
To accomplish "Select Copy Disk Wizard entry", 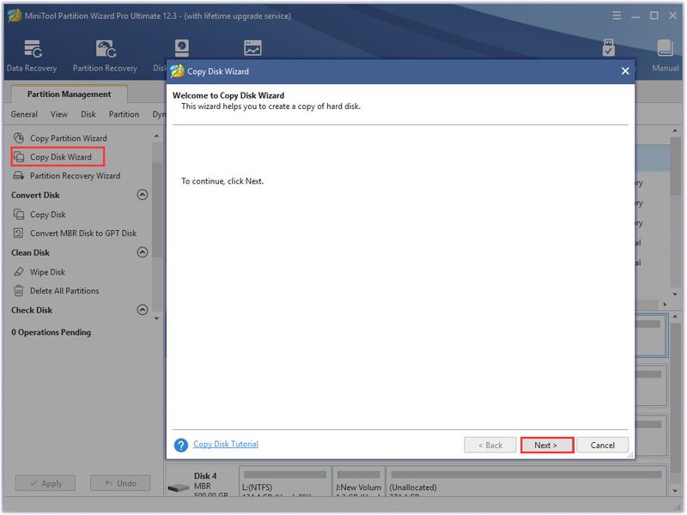I will tap(61, 157).
